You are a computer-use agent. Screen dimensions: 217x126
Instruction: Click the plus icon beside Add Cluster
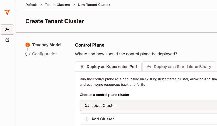pyautogui.click(x=87, y=119)
